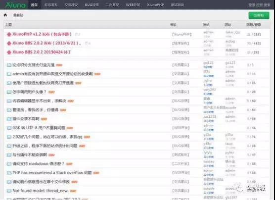
Task: Open the WEB开发 navigation tab
Action: pyautogui.click(x=133, y=5)
